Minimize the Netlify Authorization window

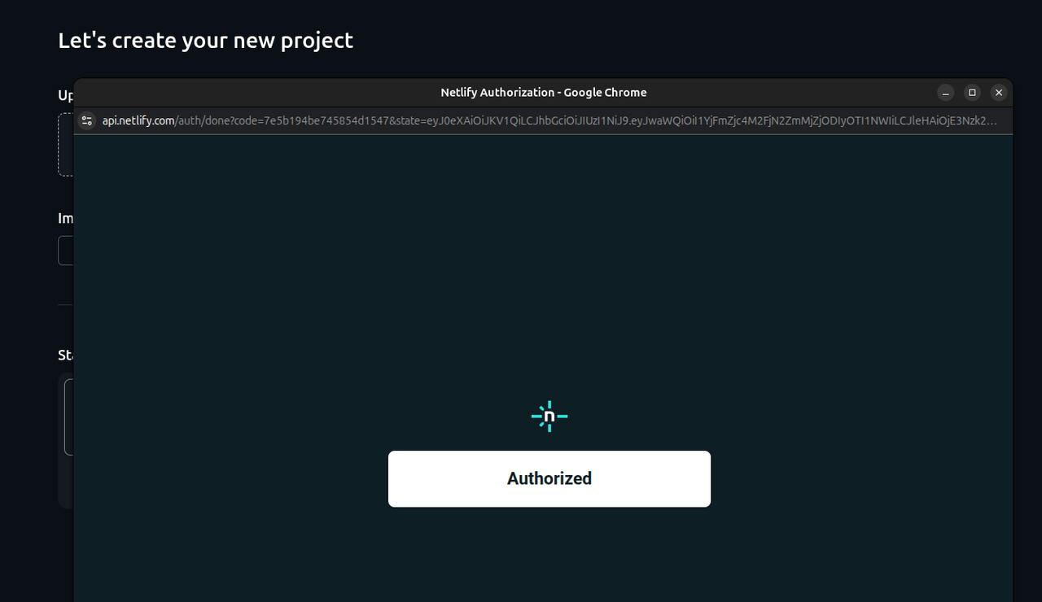pos(945,93)
